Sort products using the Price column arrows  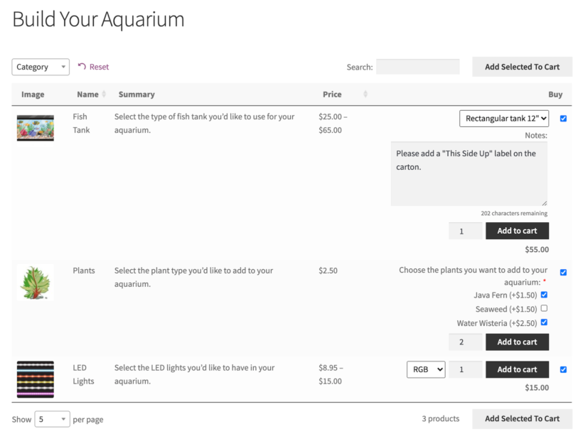365,94
